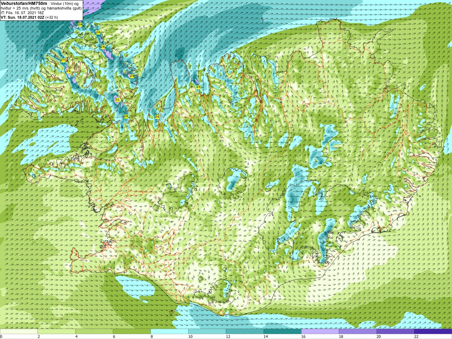
Task: Click the yellow gust label reading 27
Action: pos(63,60)
